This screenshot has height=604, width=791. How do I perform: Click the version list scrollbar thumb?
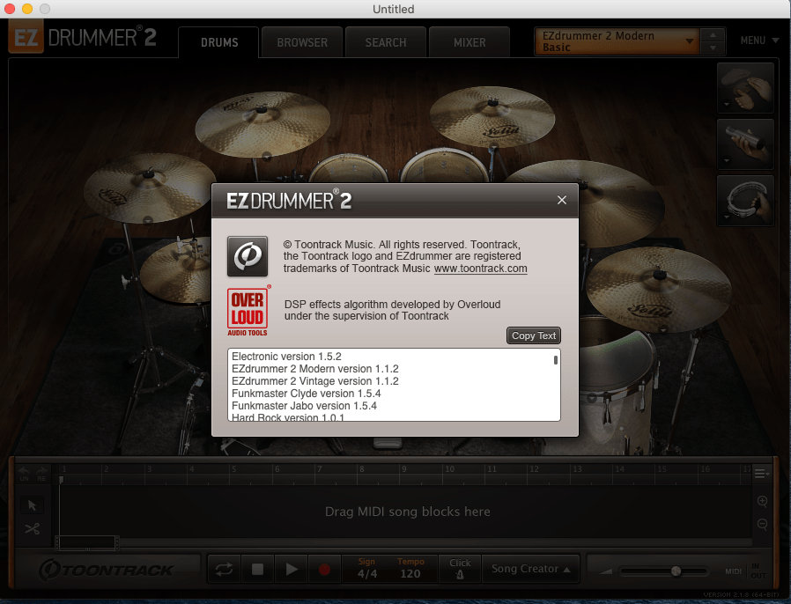pos(556,359)
